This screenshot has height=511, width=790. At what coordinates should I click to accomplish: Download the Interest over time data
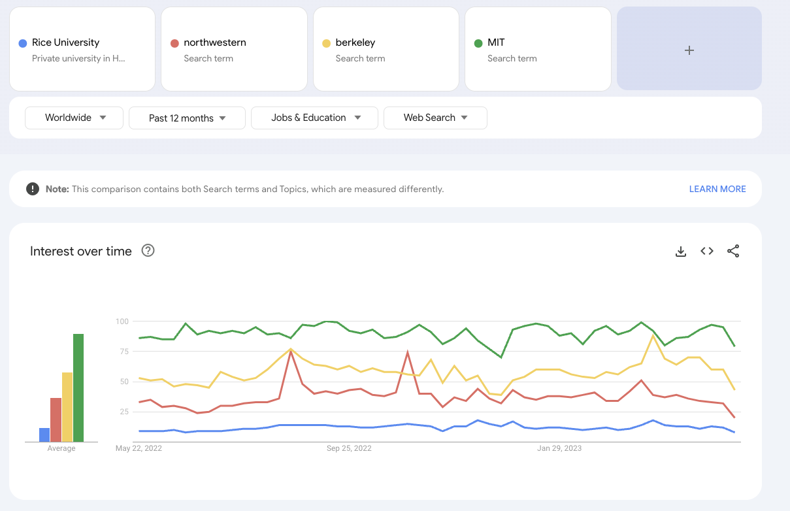coord(680,252)
